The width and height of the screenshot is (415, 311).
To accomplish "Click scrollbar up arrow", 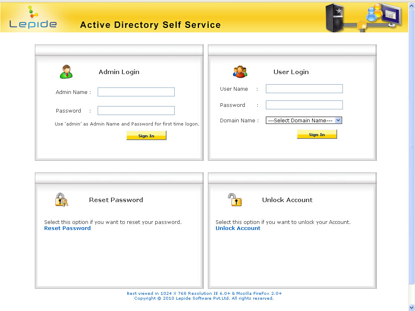I will click(412, 6).
